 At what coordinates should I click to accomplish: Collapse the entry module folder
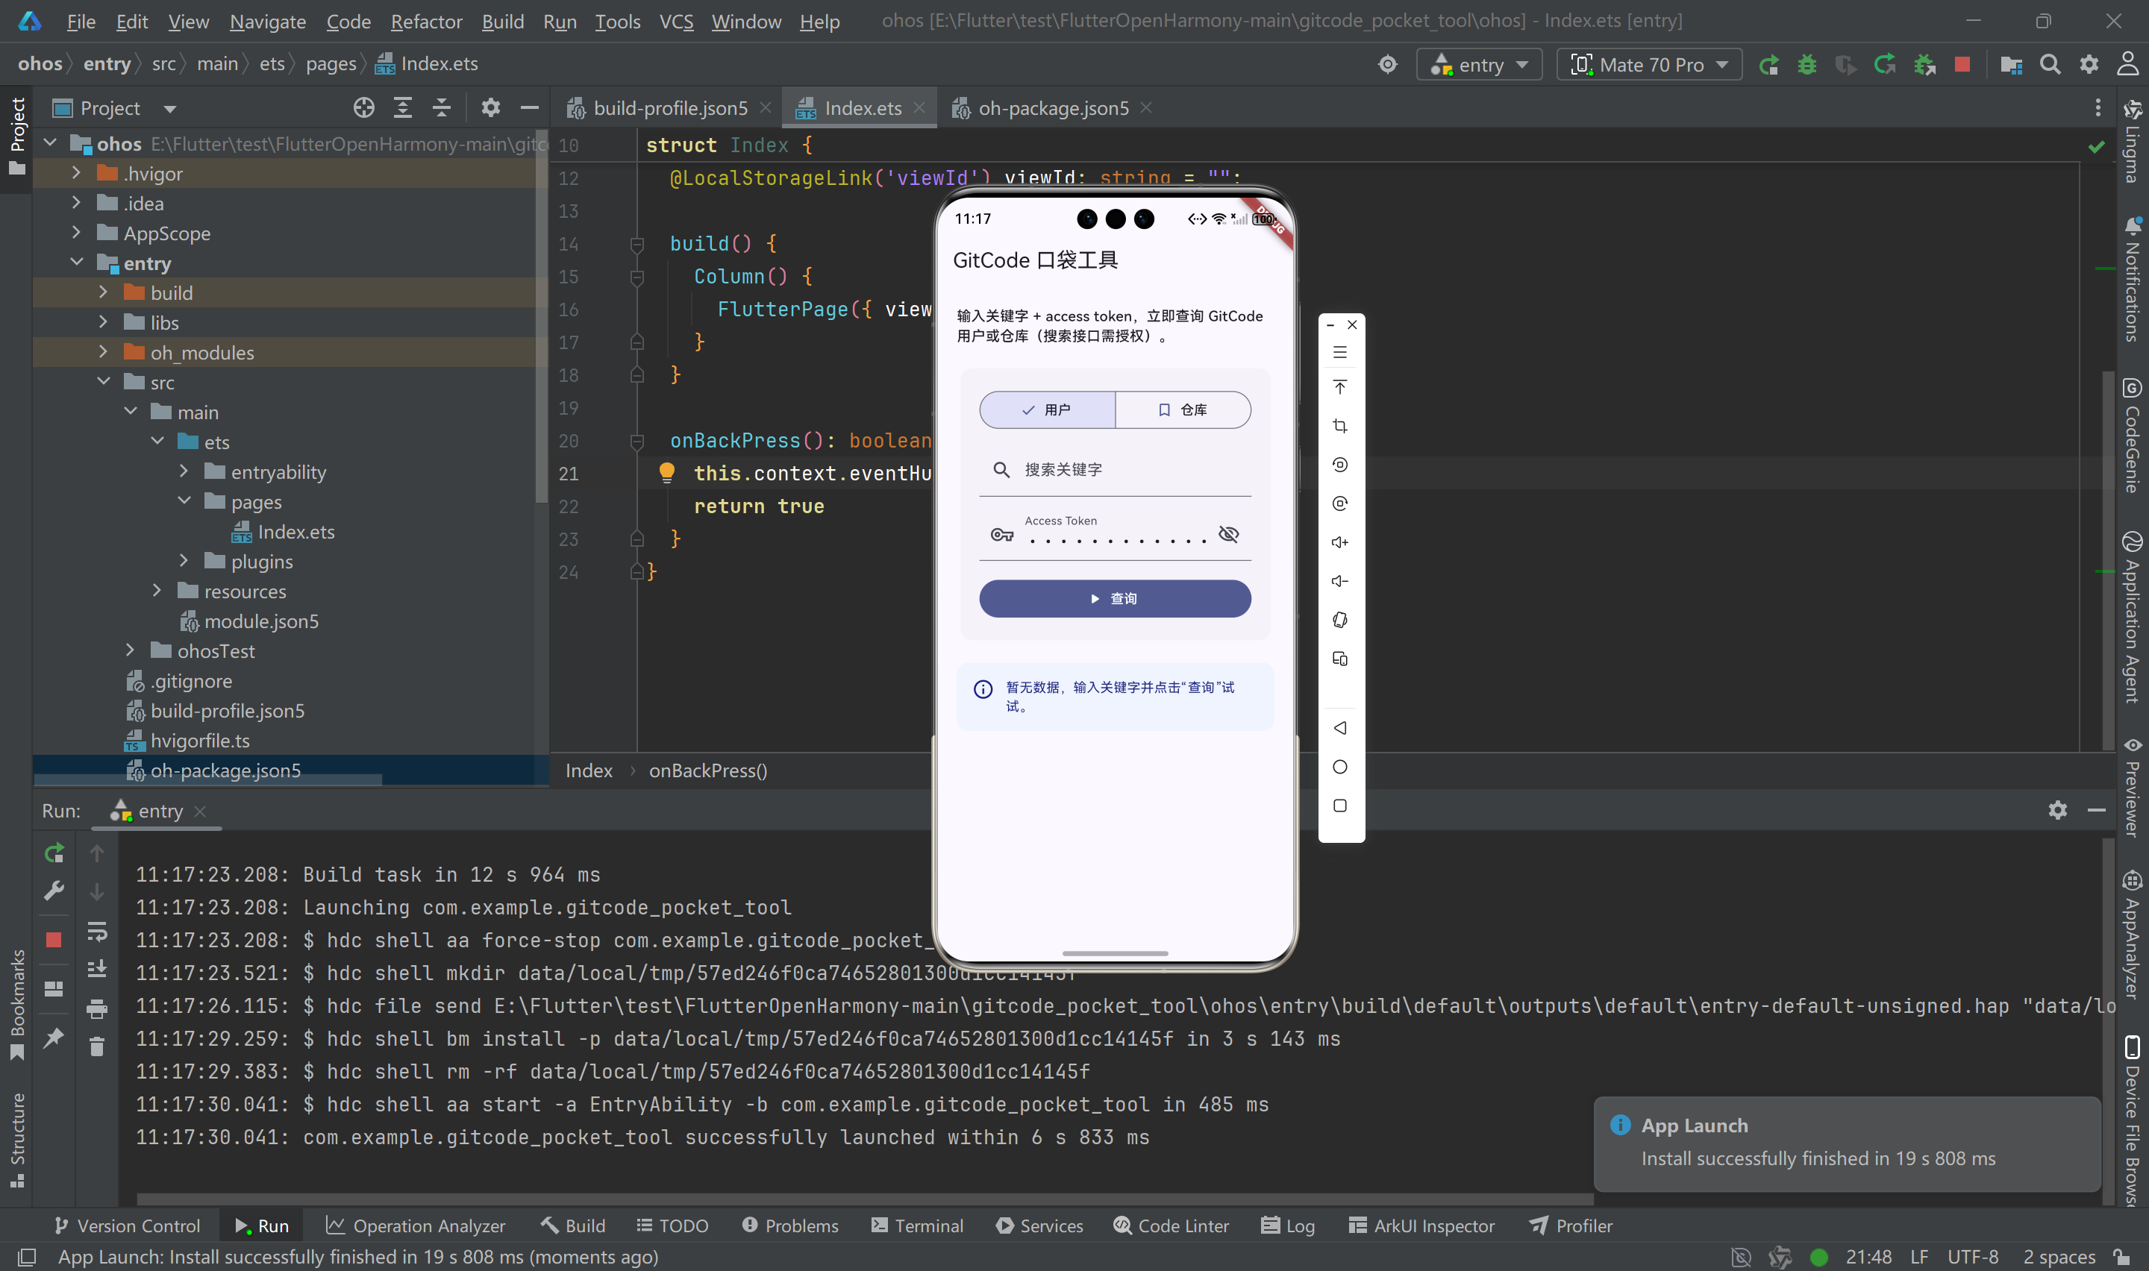(x=77, y=263)
